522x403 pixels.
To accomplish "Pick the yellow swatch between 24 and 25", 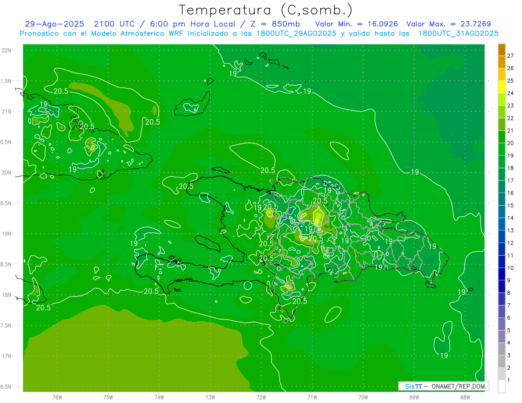I will 502,87.
